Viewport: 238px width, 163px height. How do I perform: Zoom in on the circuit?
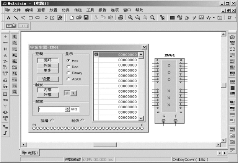[130, 18]
